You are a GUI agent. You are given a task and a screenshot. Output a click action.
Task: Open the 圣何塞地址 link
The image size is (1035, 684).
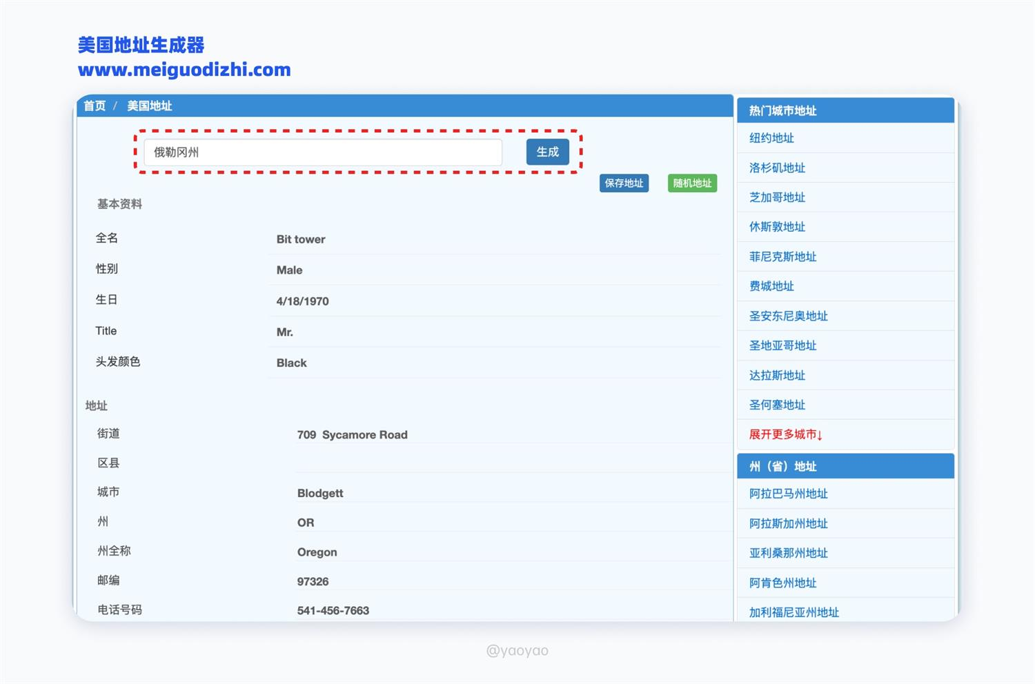777,405
